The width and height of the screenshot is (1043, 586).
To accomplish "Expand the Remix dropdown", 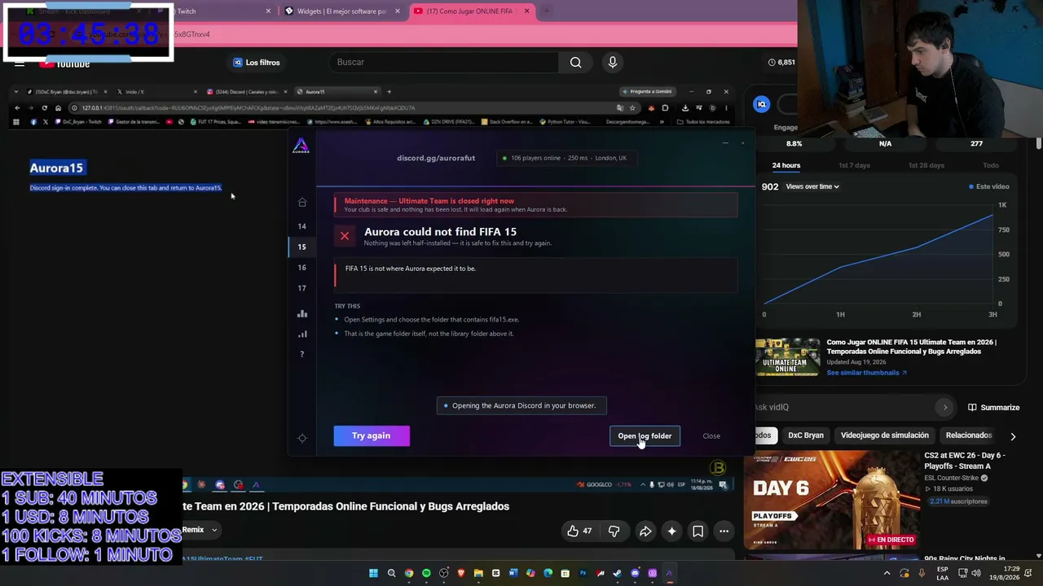I will pyautogui.click(x=200, y=530).
